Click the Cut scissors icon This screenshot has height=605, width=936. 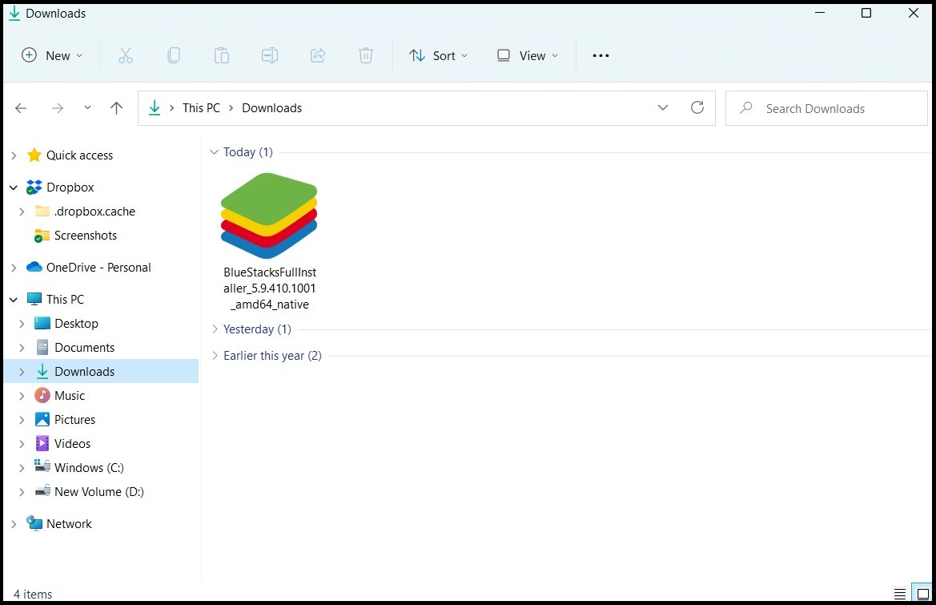coord(126,55)
